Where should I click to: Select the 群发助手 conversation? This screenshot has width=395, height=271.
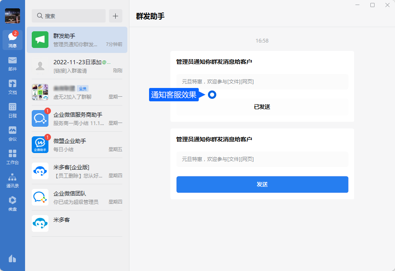click(x=77, y=40)
